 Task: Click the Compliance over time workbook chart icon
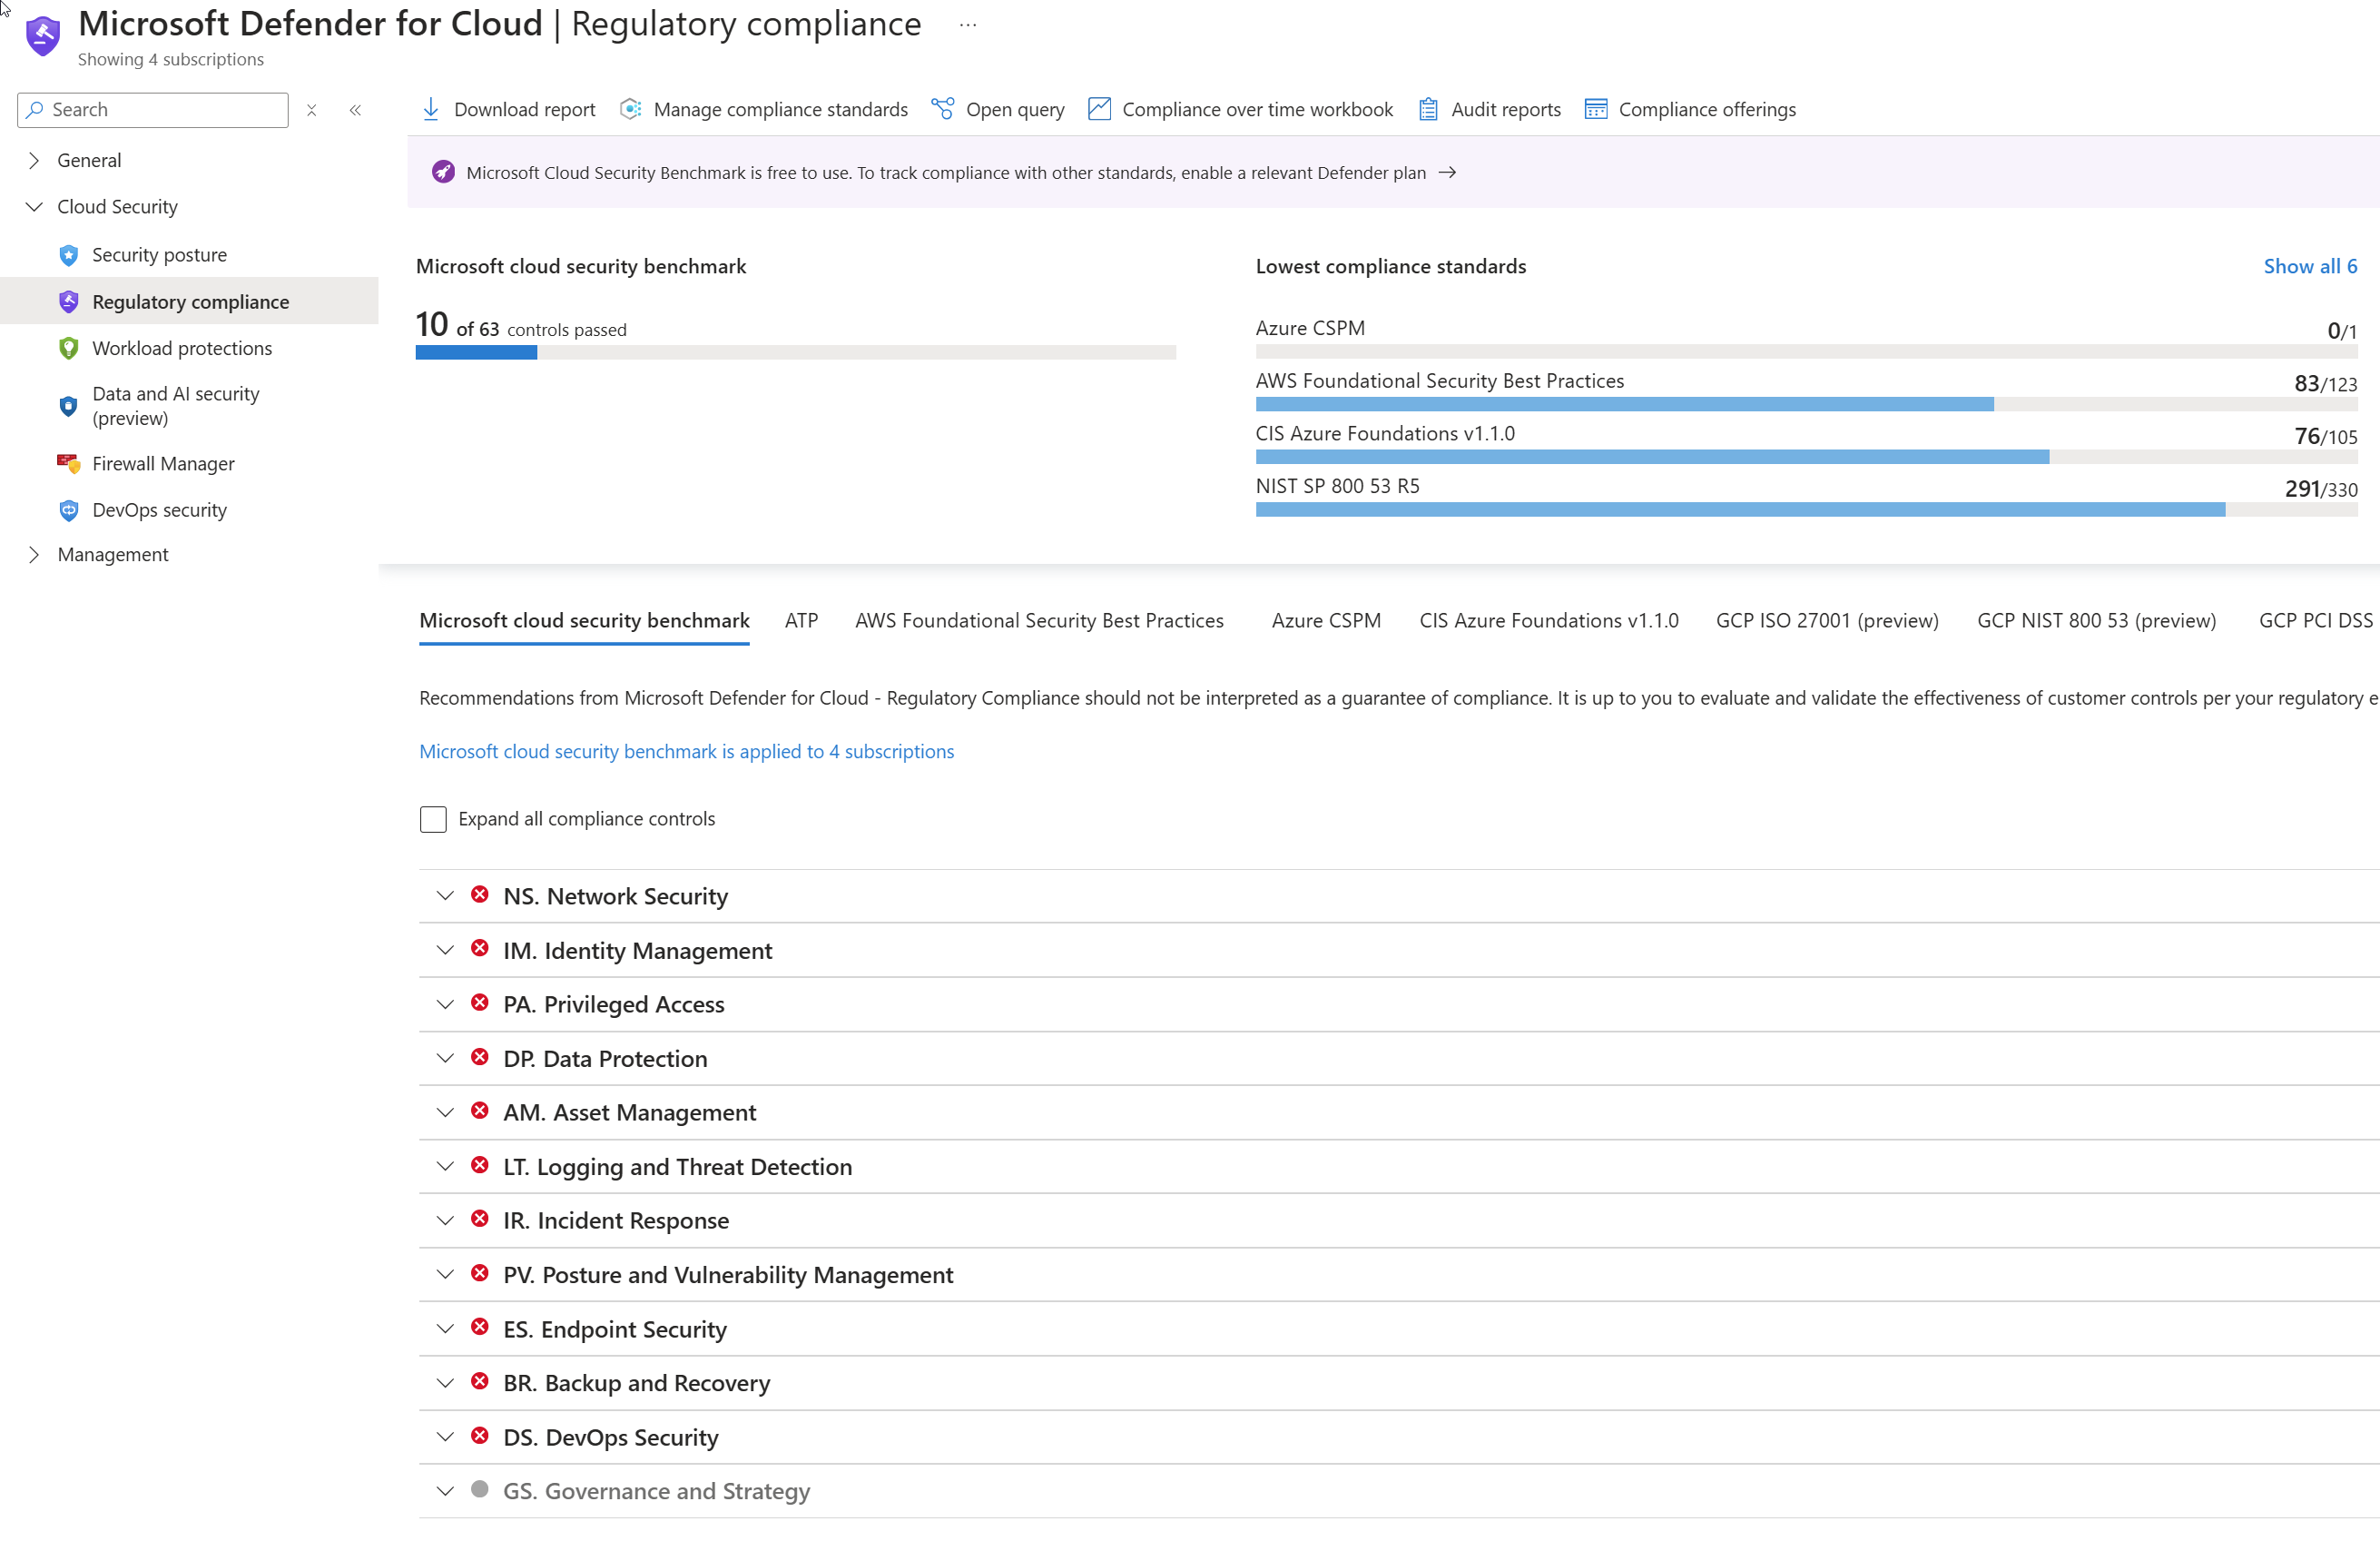1099,109
